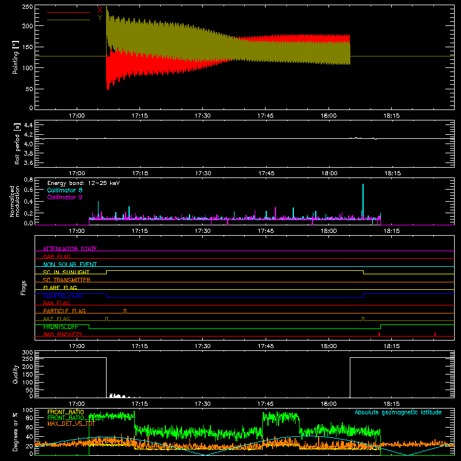Select the BAD_PACKETS flag label
This screenshot has height=461, width=461.
pyautogui.click(x=63, y=334)
